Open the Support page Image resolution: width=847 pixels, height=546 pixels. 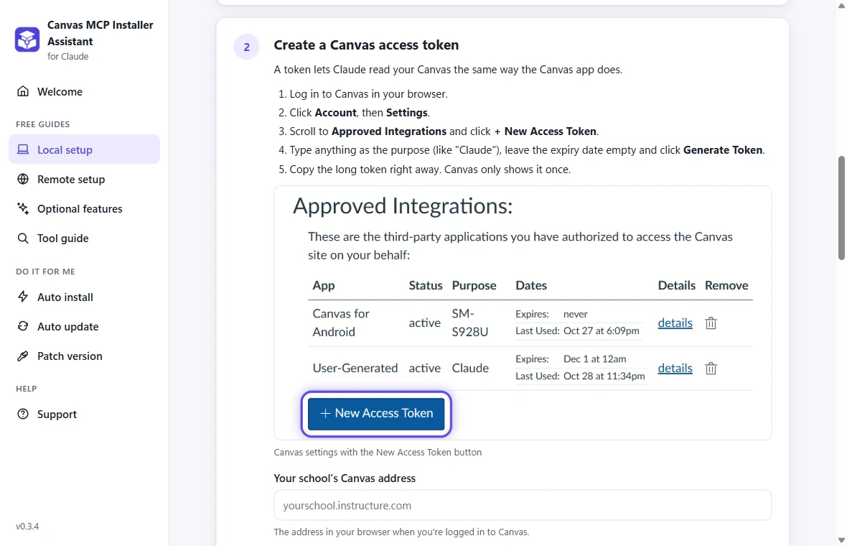pos(84,414)
